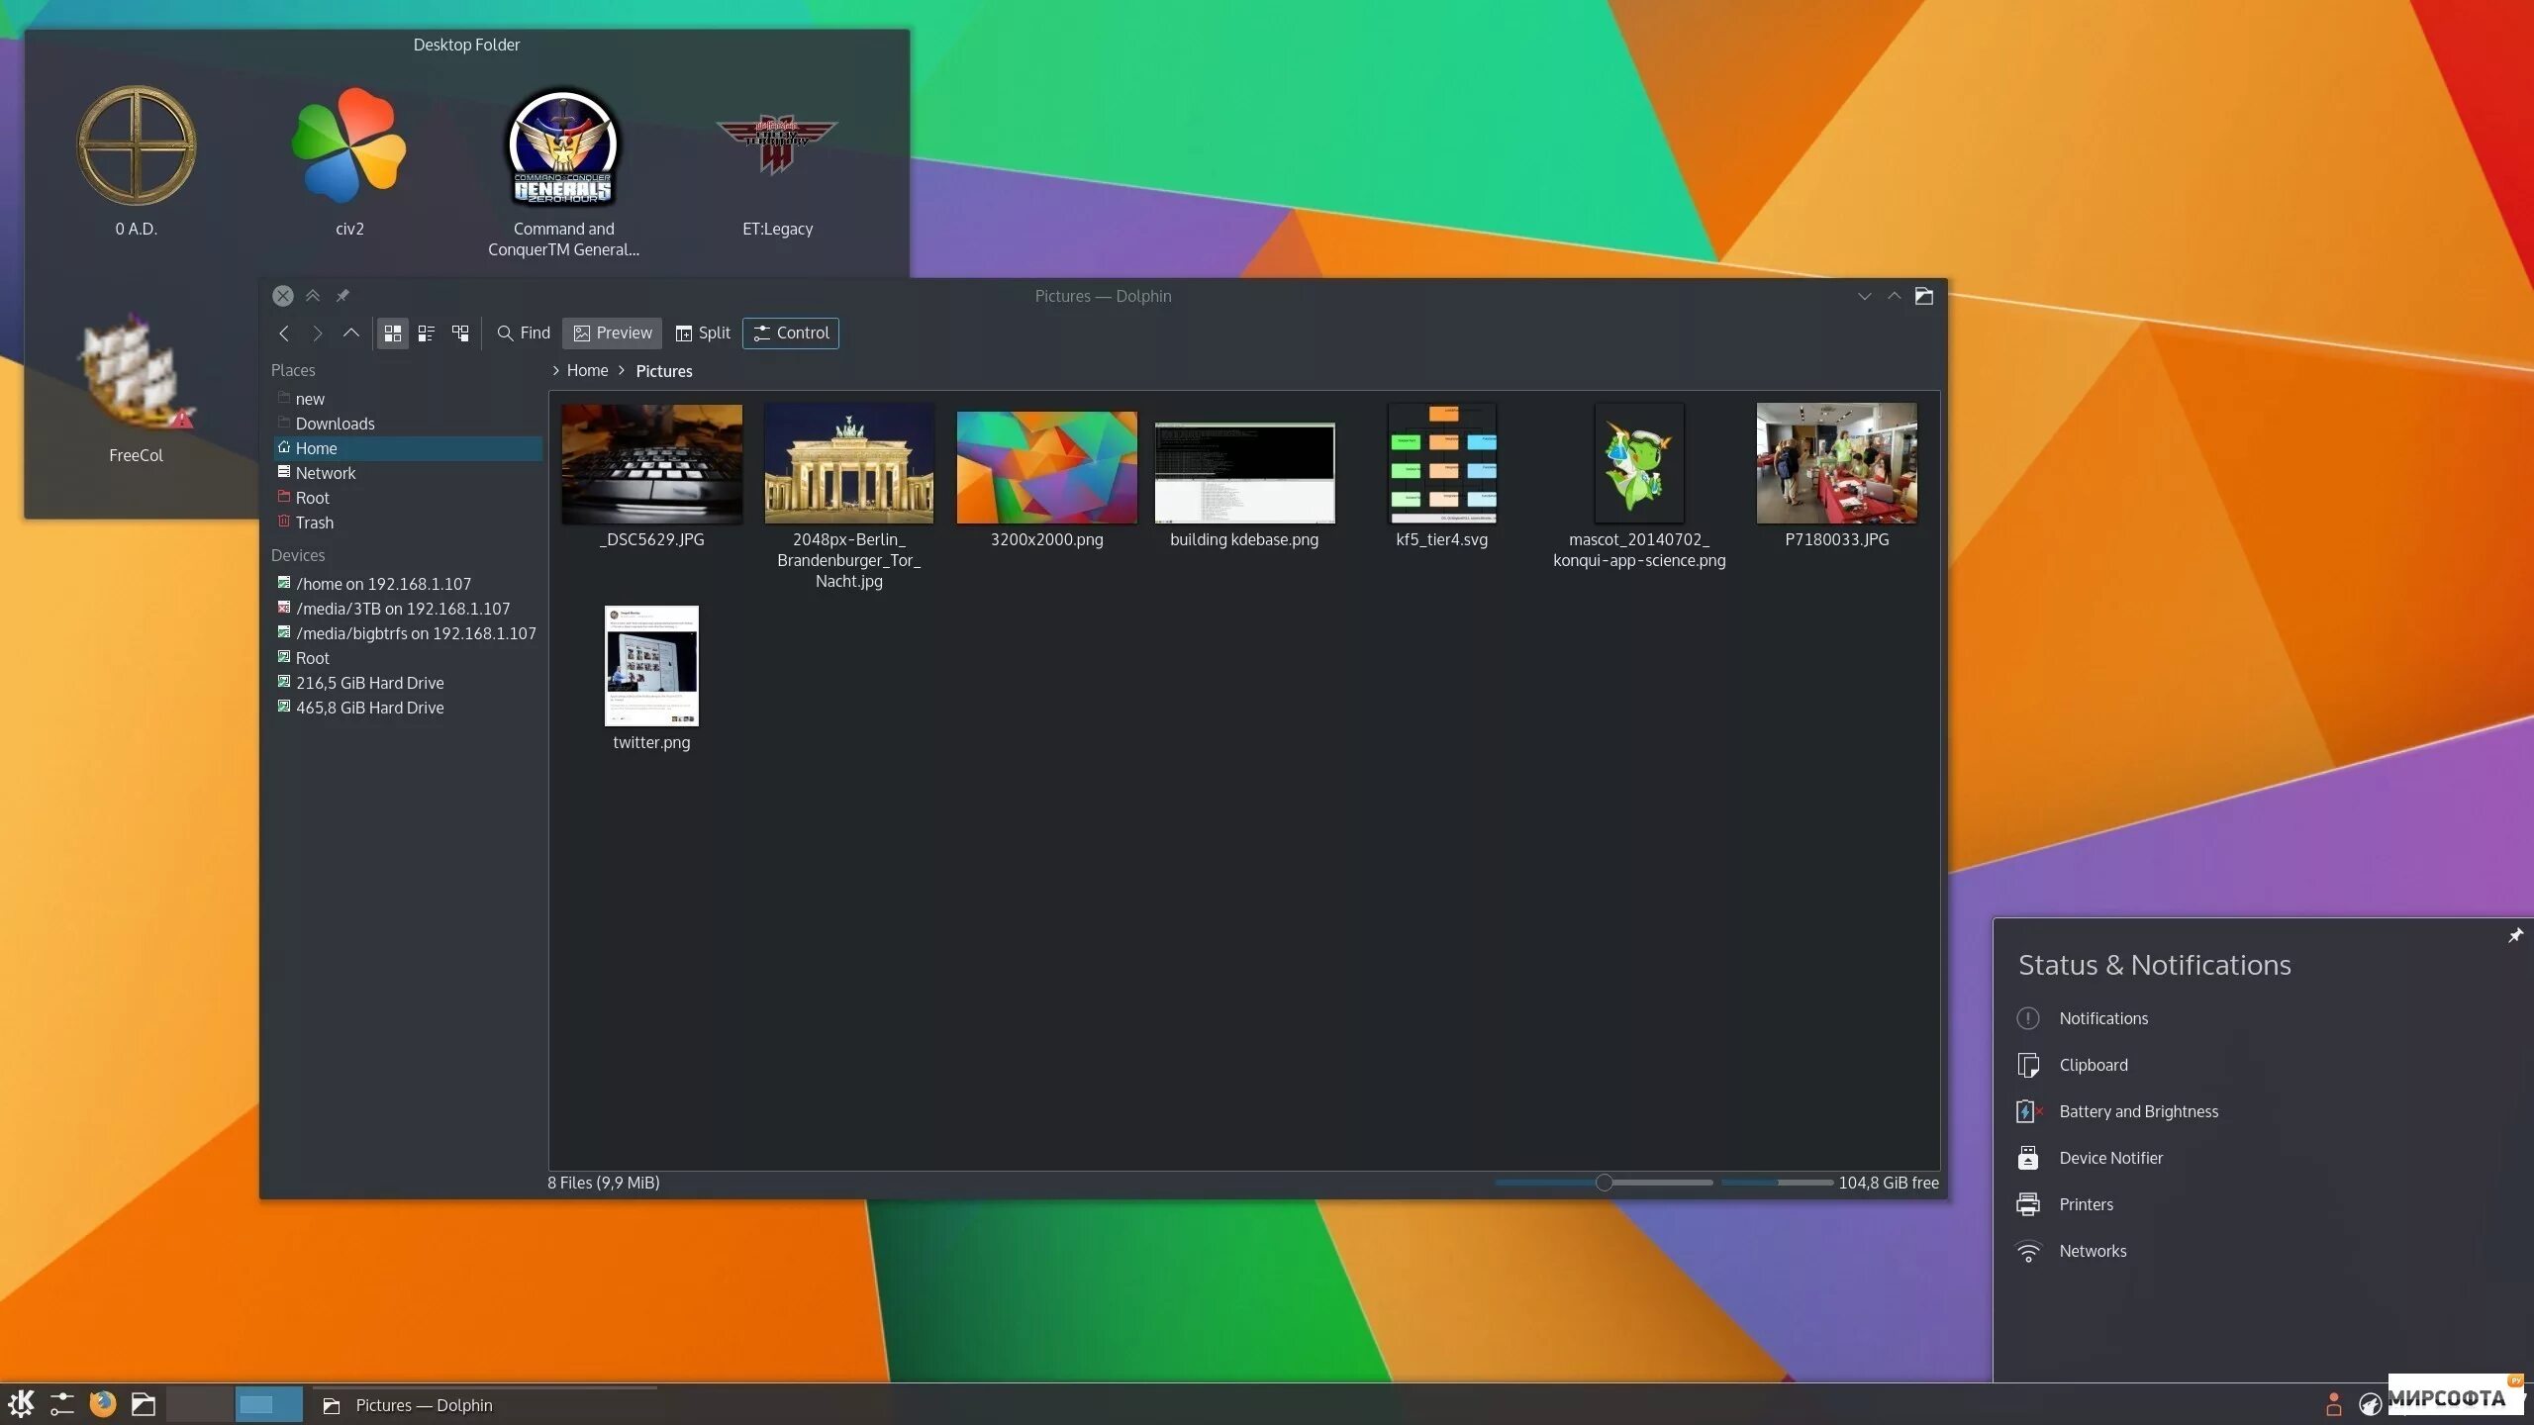Viewport: 2534px width, 1425px height.
Task: Open Battery and Brightness entry
Action: point(2138,1111)
